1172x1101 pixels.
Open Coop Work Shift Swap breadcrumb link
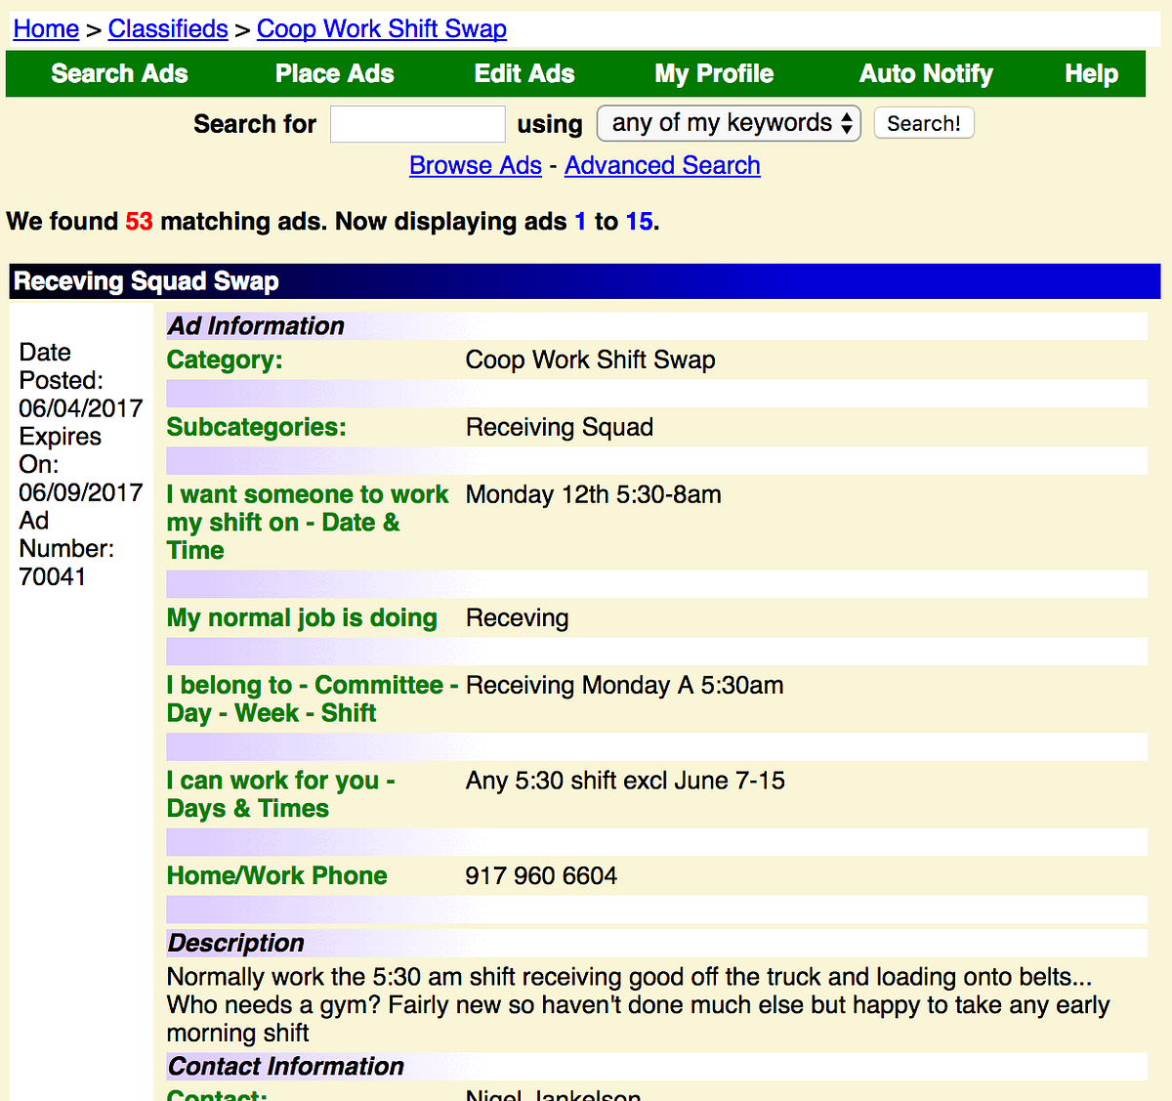coord(382,28)
